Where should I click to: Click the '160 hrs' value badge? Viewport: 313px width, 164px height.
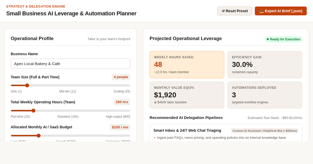tap(122, 102)
